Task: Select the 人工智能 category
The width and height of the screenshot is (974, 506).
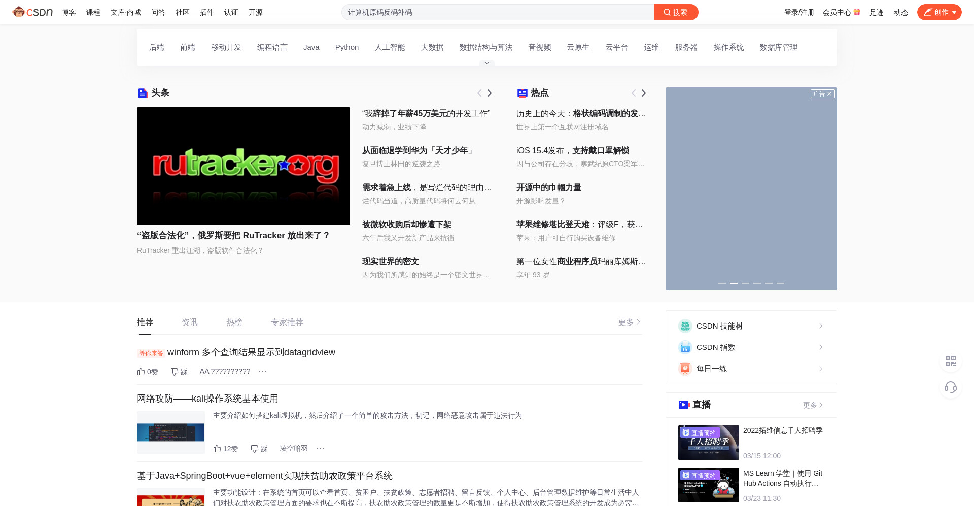Action: pyautogui.click(x=389, y=47)
